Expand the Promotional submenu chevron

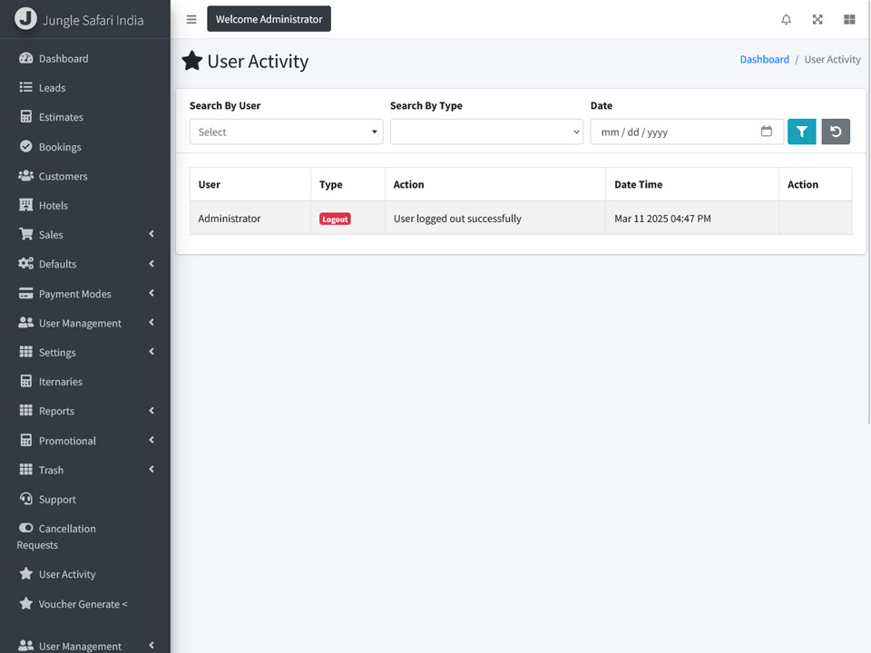(x=152, y=440)
